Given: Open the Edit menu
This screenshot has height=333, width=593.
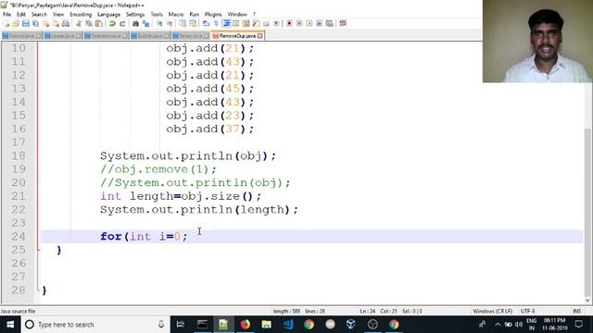Looking at the screenshot, I should 21,15.
